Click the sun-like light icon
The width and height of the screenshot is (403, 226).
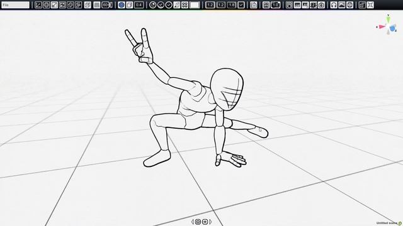(289, 5)
